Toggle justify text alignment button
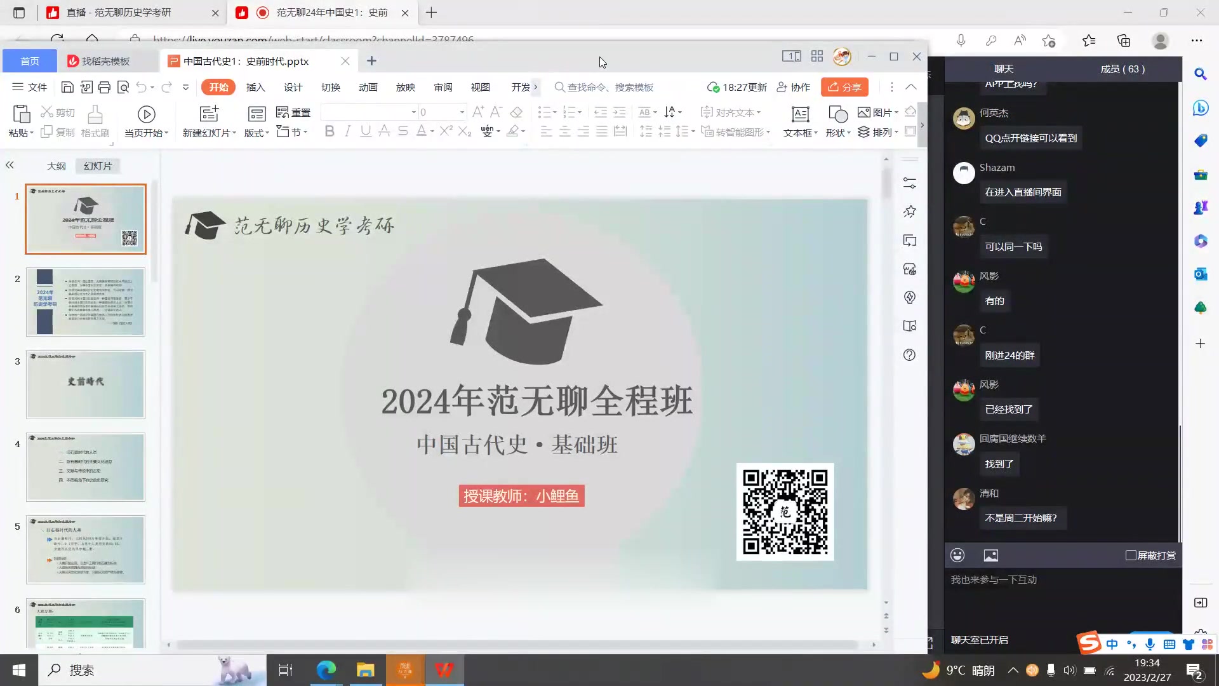1219x686 pixels. [602, 131]
